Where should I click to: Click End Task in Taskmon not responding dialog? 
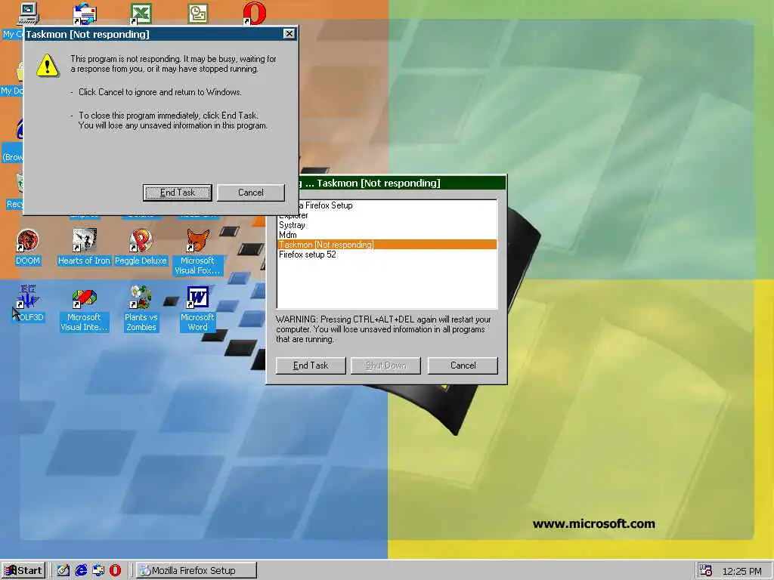pos(177,193)
